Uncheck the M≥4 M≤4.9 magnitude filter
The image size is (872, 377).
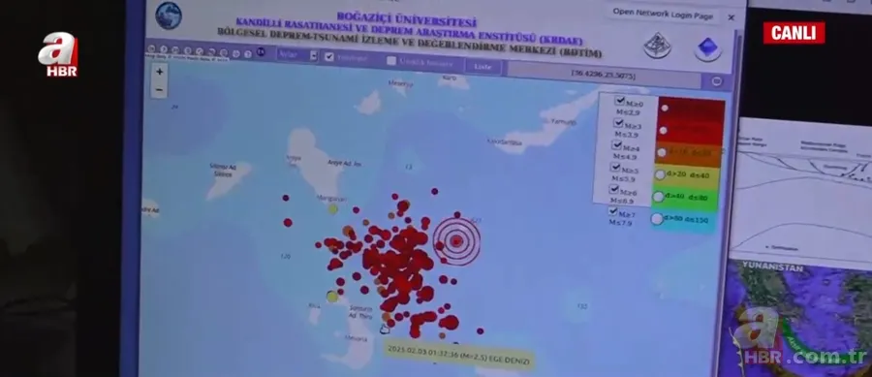point(616,144)
